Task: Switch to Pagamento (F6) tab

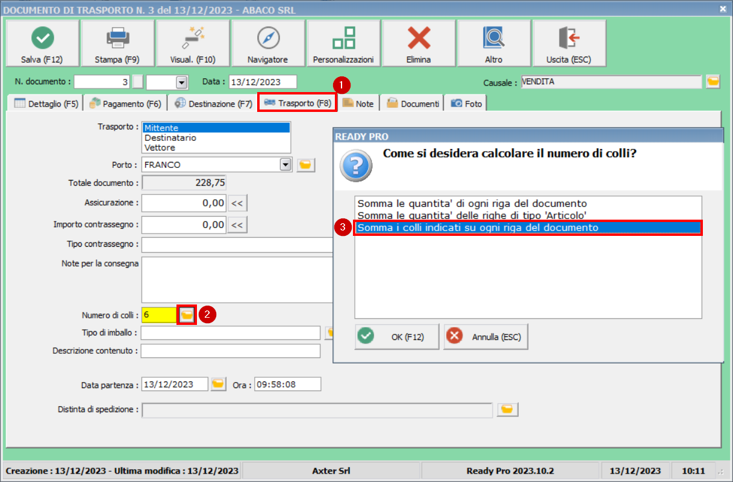Action: (x=125, y=104)
